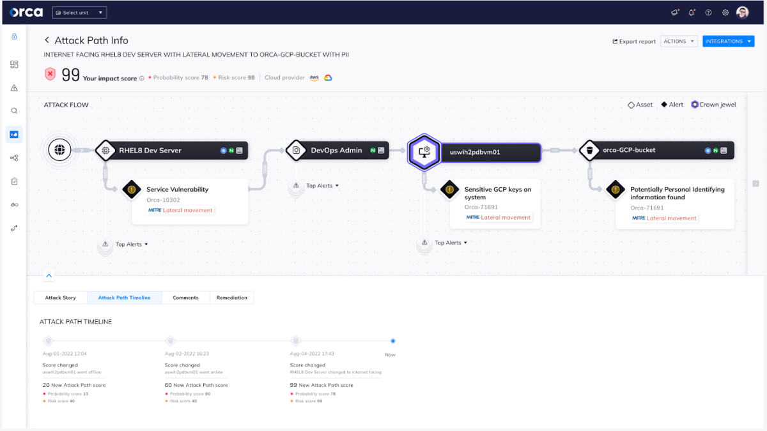This screenshot has height=431, width=767.
Task: Click the info icon next to impact score
Action: (142, 79)
